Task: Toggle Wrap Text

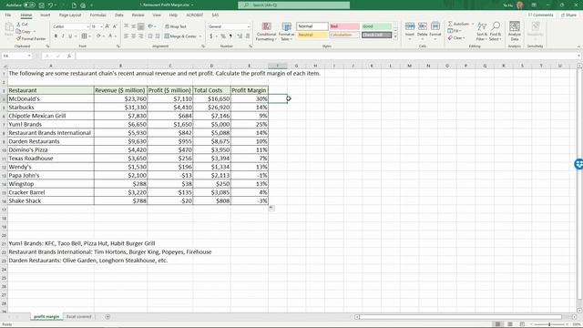Action: tap(176, 26)
